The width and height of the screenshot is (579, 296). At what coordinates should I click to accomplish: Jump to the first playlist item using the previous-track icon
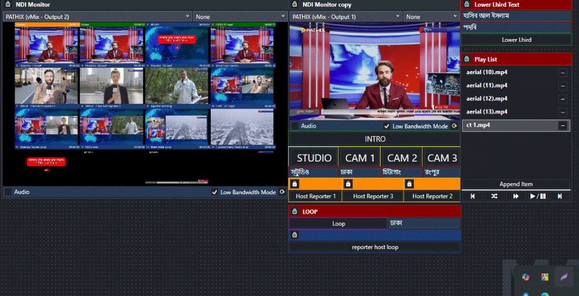[x=473, y=196]
